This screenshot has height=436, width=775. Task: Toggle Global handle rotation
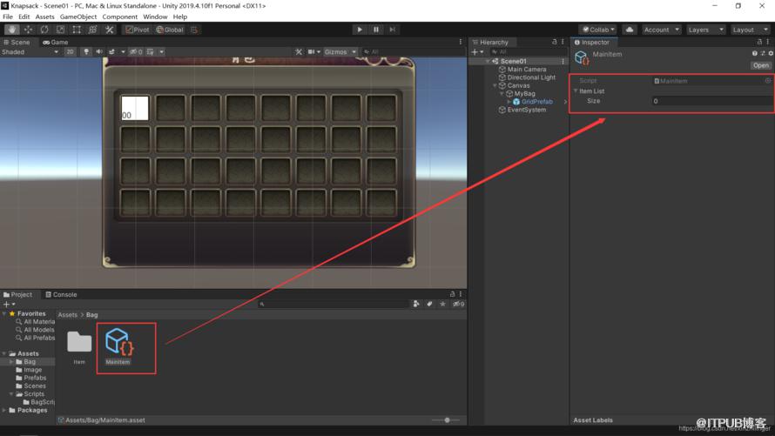(170, 30)
